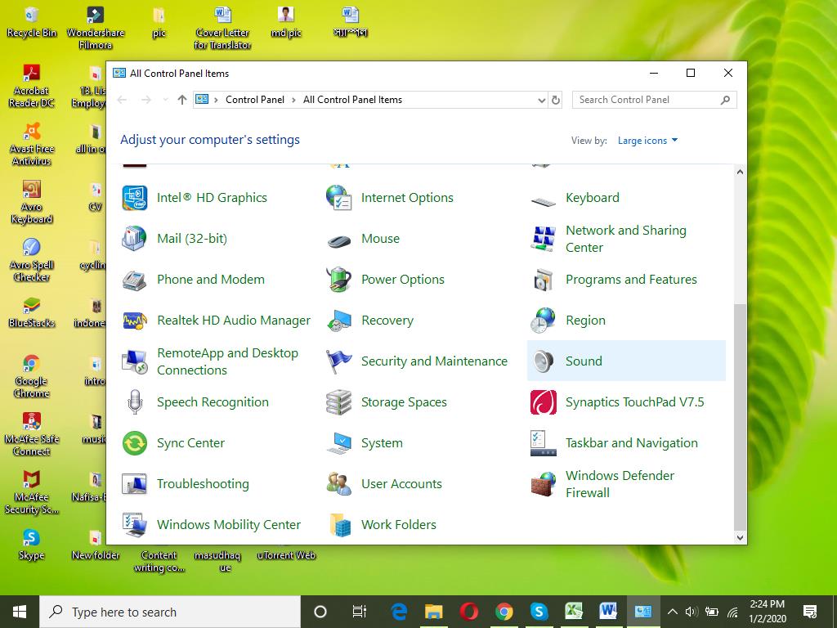Open the Sound control panel icon
837x628 pixels.
tap(543, 361)
